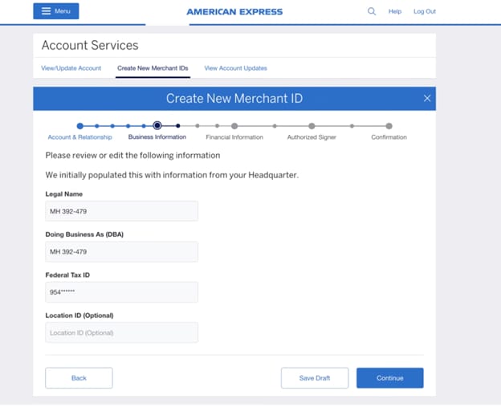Viewport: 501px width, 407px height.
Task: Click the Create New Merchant ID banner title
Action: point(234,99)
